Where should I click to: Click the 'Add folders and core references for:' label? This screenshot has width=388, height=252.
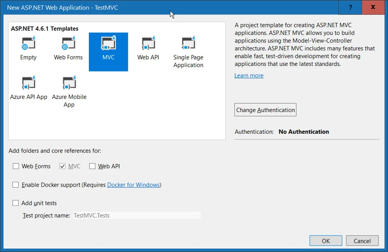[x=55, y=151]
